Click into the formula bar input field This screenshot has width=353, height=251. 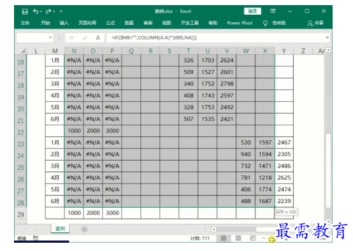[215, 38]
